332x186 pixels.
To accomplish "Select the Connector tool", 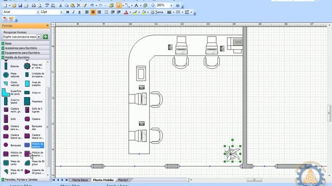I will [x=127, y=6].
